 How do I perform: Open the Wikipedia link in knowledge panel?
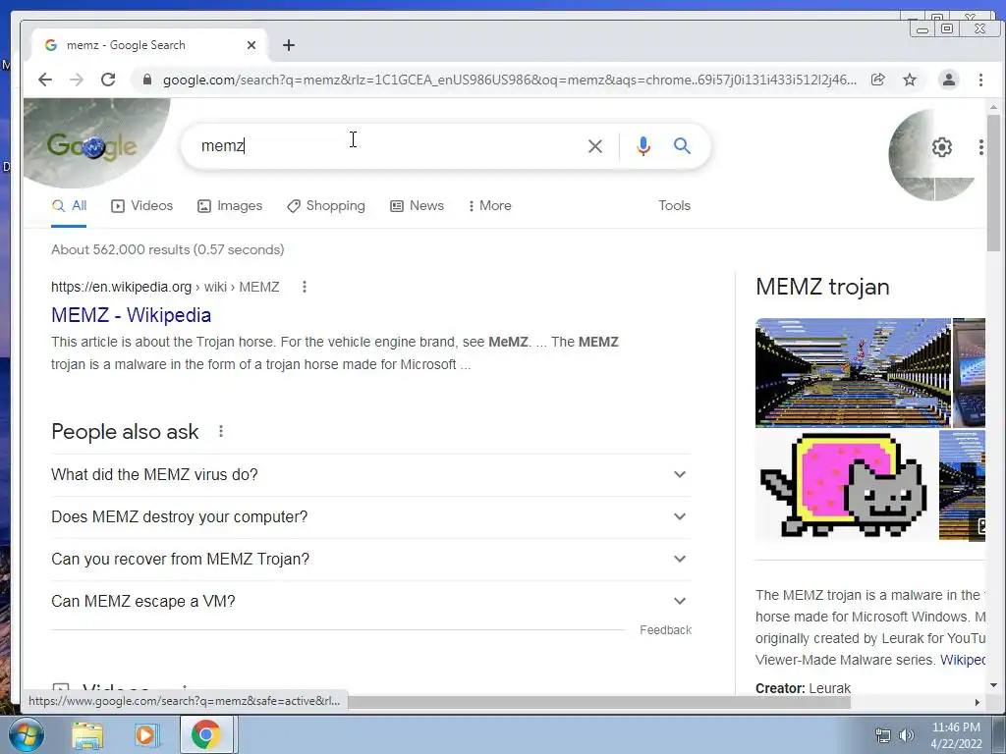tap(963, 660)
